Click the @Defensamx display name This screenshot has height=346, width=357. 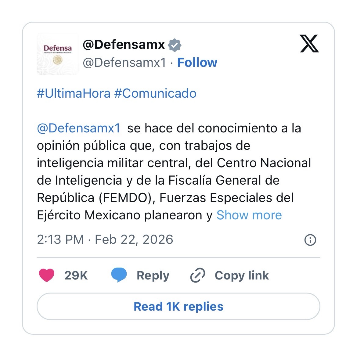124,45
